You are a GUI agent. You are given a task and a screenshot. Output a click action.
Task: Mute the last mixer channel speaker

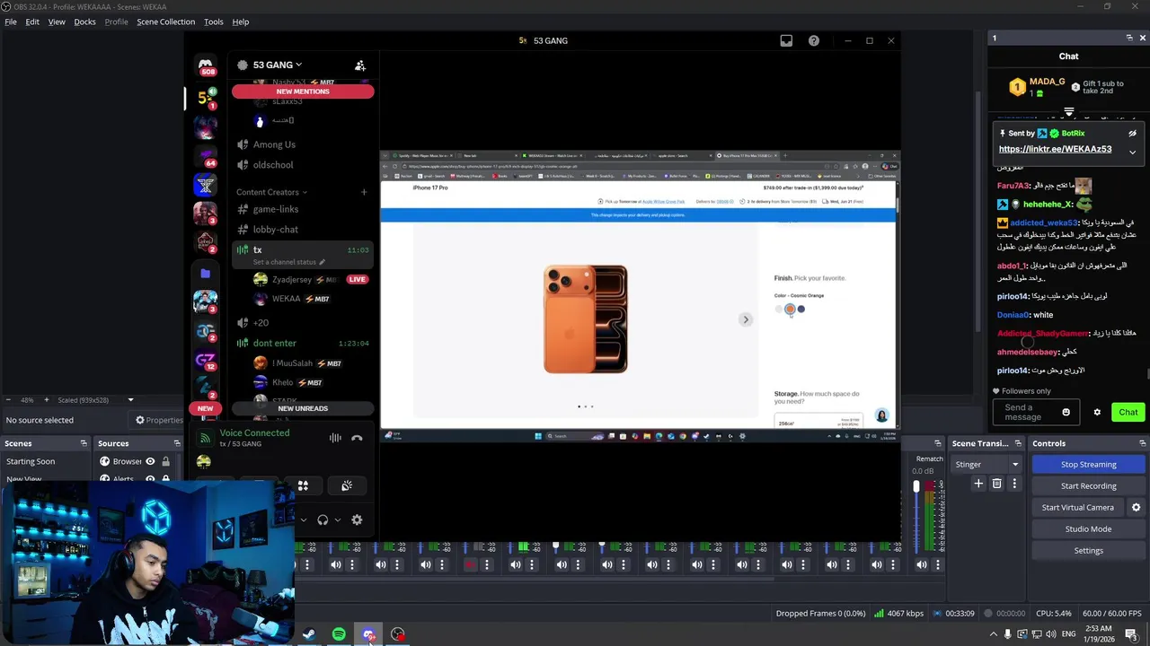click(922, 564)
